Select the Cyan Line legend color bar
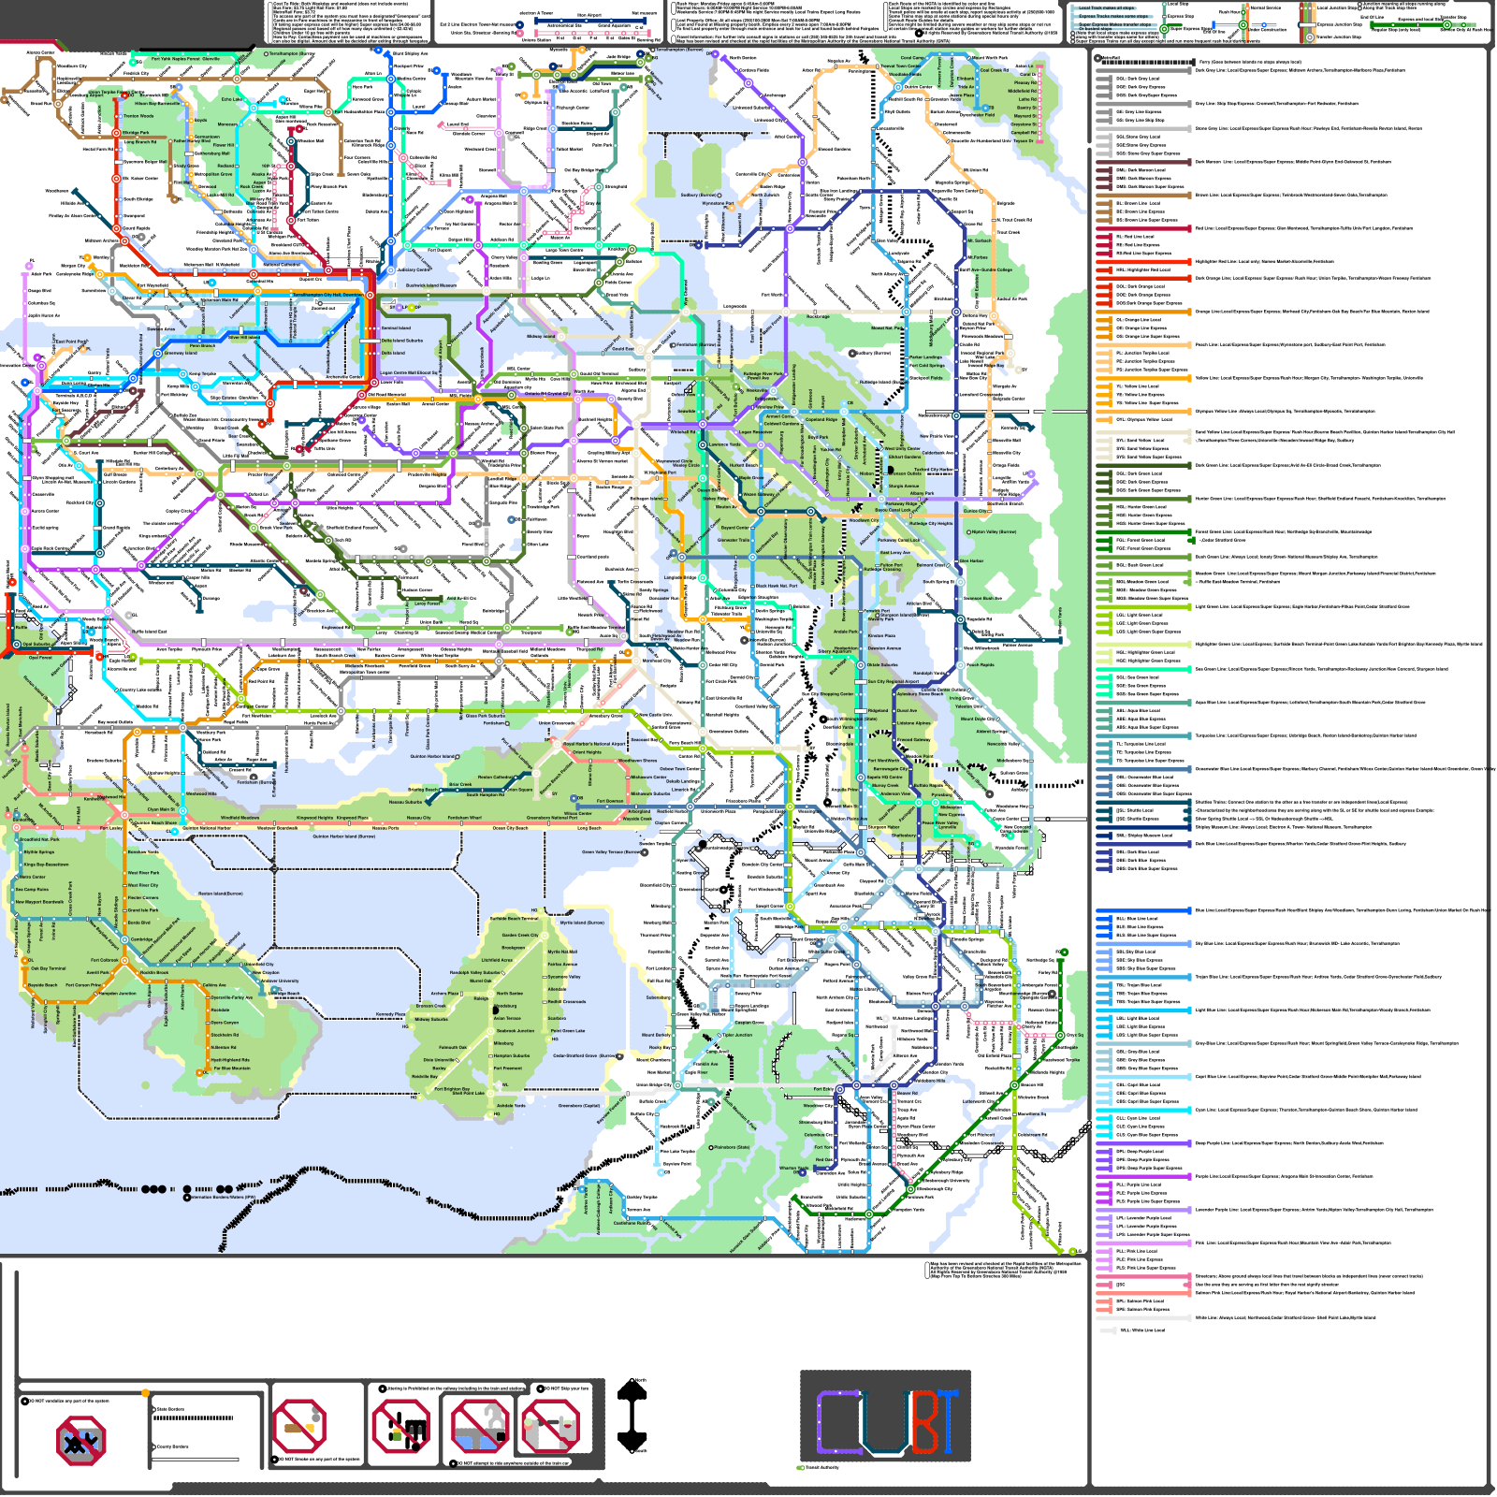1497x1497 pixels. click(x=1143, y=1110)
